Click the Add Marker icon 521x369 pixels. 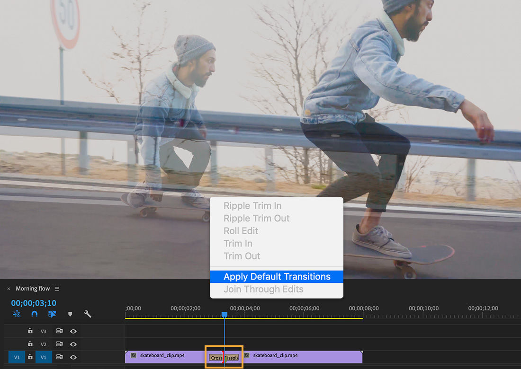(70, 314)
